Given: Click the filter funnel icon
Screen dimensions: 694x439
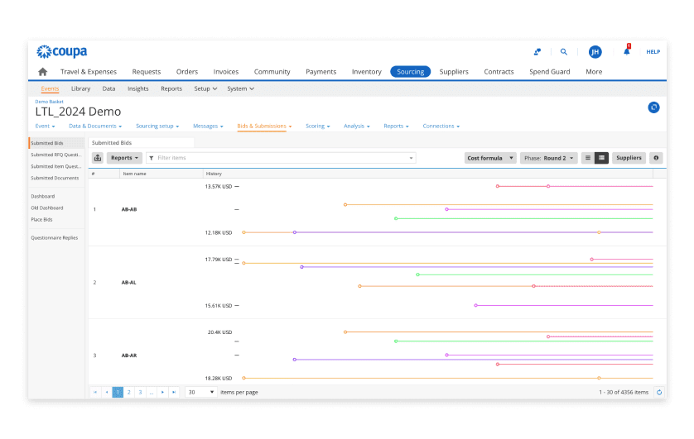Looking at the screenshot, I should click(152, 158).
